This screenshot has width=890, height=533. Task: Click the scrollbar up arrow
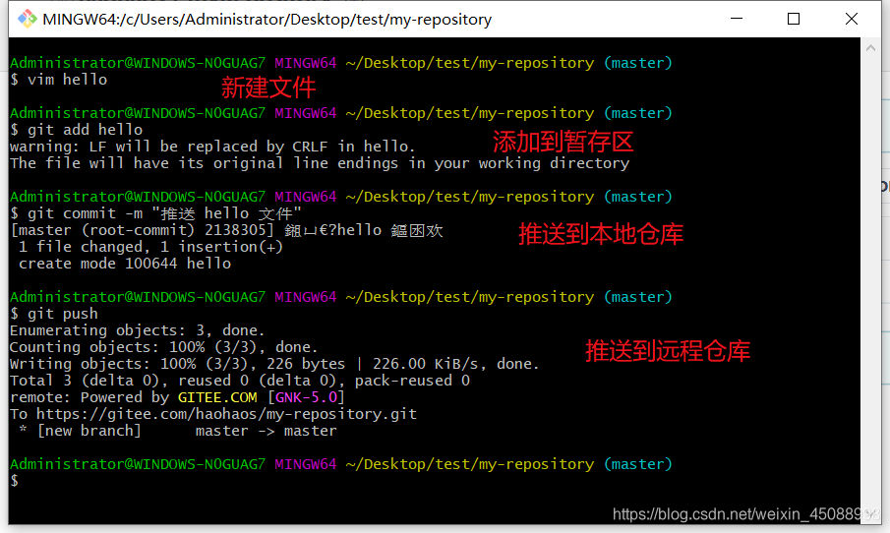(870, 48)
